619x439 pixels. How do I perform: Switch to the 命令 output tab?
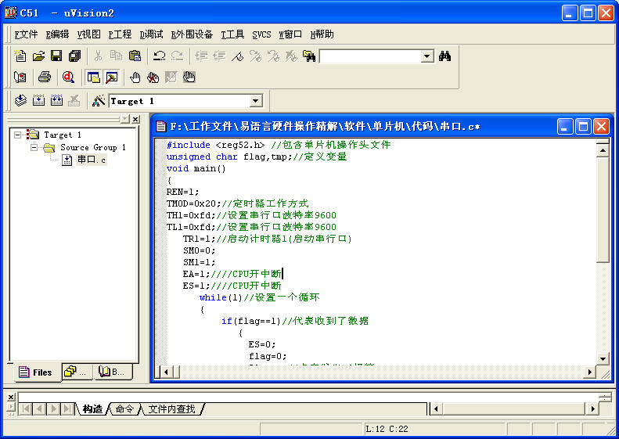[124, 408]
